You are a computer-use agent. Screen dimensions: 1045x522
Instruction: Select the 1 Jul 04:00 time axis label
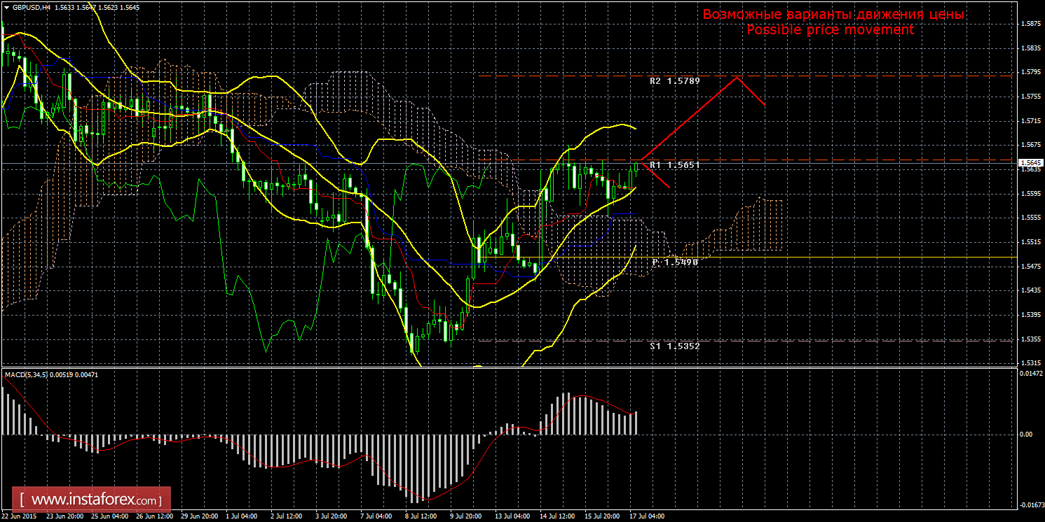[x=241, y=517]
